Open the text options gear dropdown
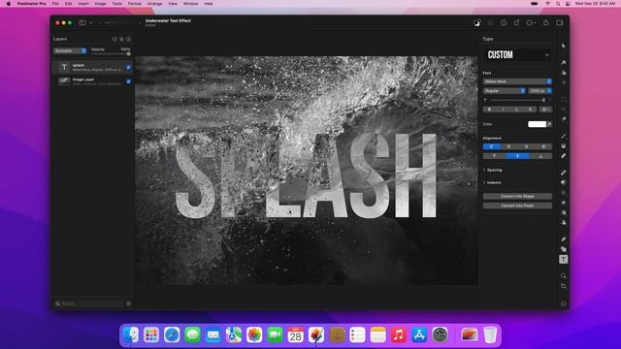 pos(545,110)
